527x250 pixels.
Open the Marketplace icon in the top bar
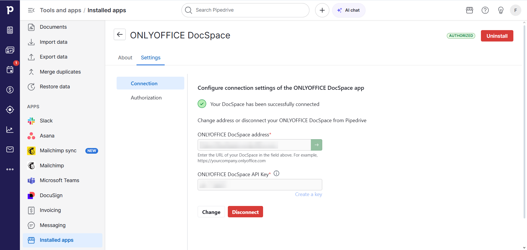click(470, 10)
